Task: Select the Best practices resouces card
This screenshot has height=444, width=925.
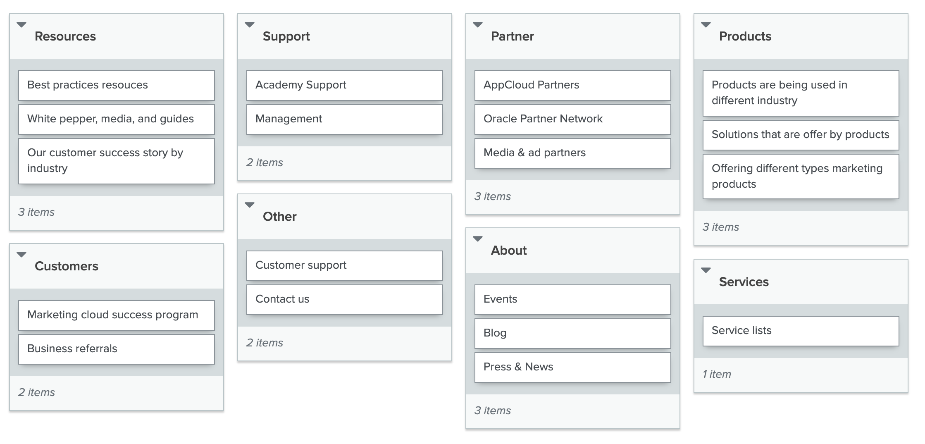Action: pos(116,85)
